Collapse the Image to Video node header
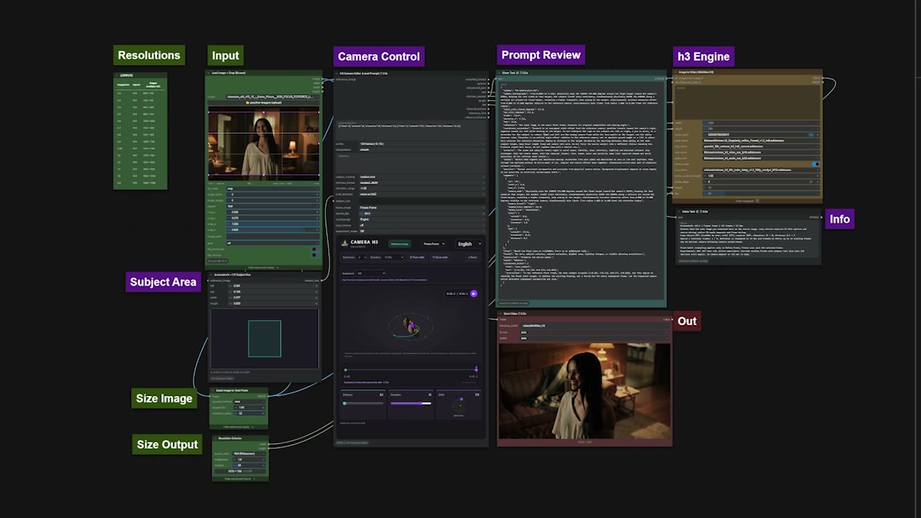This screenshot has height=518, width=921. 676,72
